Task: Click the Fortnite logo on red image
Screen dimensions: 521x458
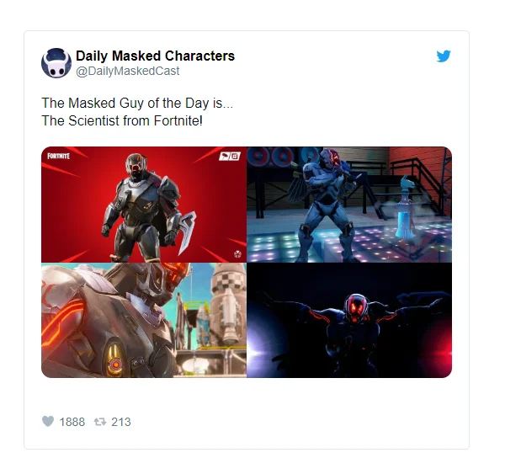Action: point(58,156)
